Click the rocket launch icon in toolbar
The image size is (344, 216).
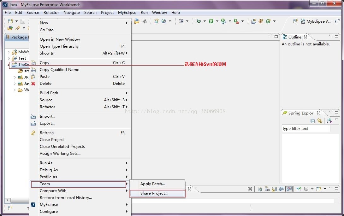(18, 28)
